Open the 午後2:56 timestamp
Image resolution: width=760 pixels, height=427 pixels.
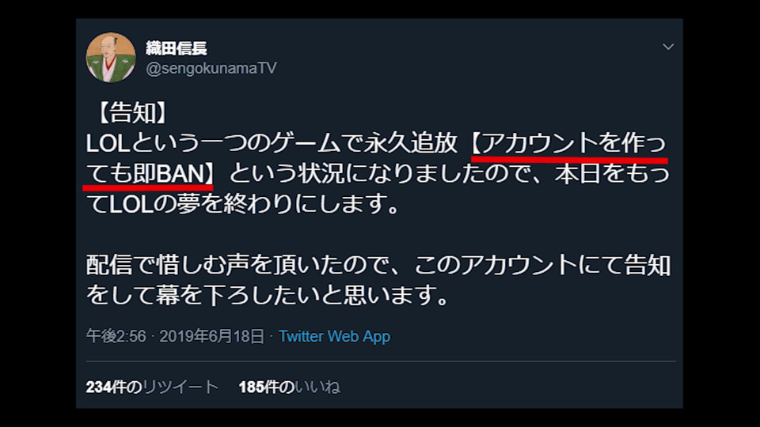[116, 336]
